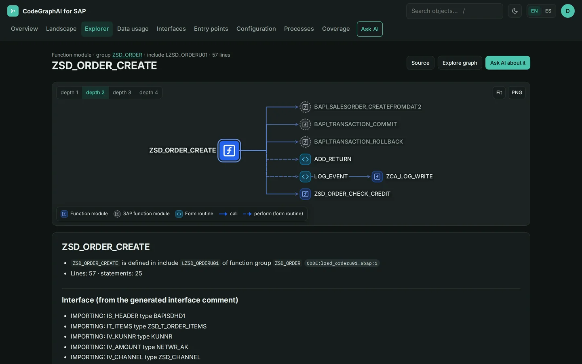Click the ZCA_LOG_WRITE function module icon
Screen dimensions: 582x364
coord(377,177)
